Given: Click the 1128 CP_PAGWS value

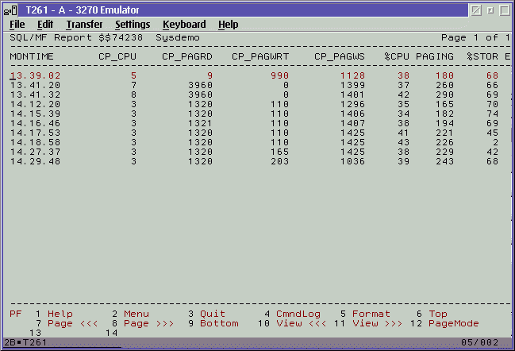Looking at the screenshot, I should click(352, 75).
